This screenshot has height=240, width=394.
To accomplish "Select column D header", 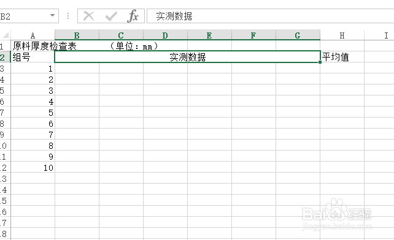I will coord(165,36).
